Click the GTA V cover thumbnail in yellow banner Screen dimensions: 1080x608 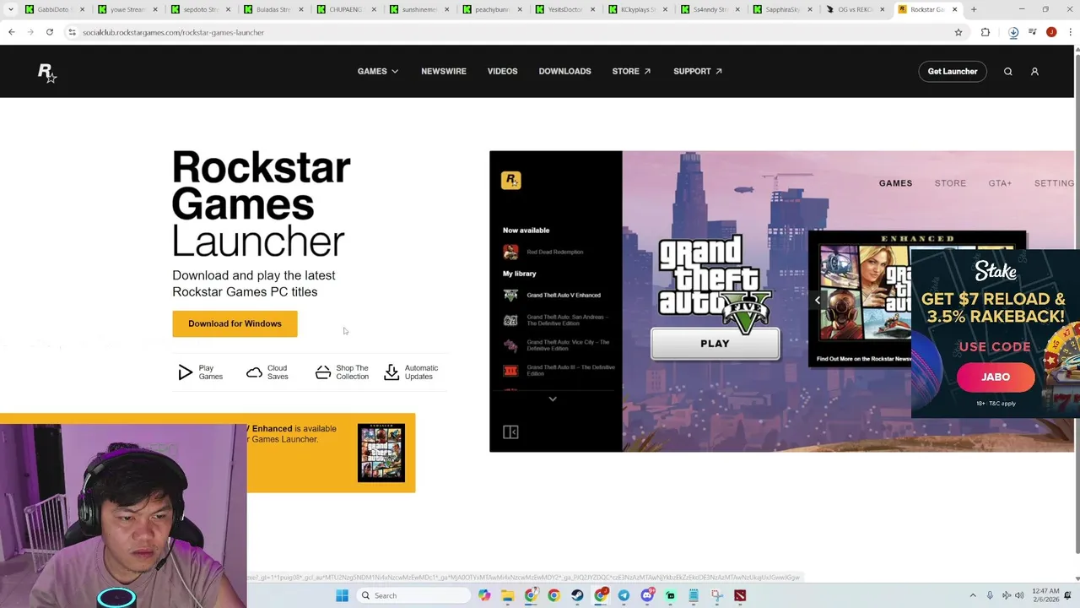click(x=381, y=453)
